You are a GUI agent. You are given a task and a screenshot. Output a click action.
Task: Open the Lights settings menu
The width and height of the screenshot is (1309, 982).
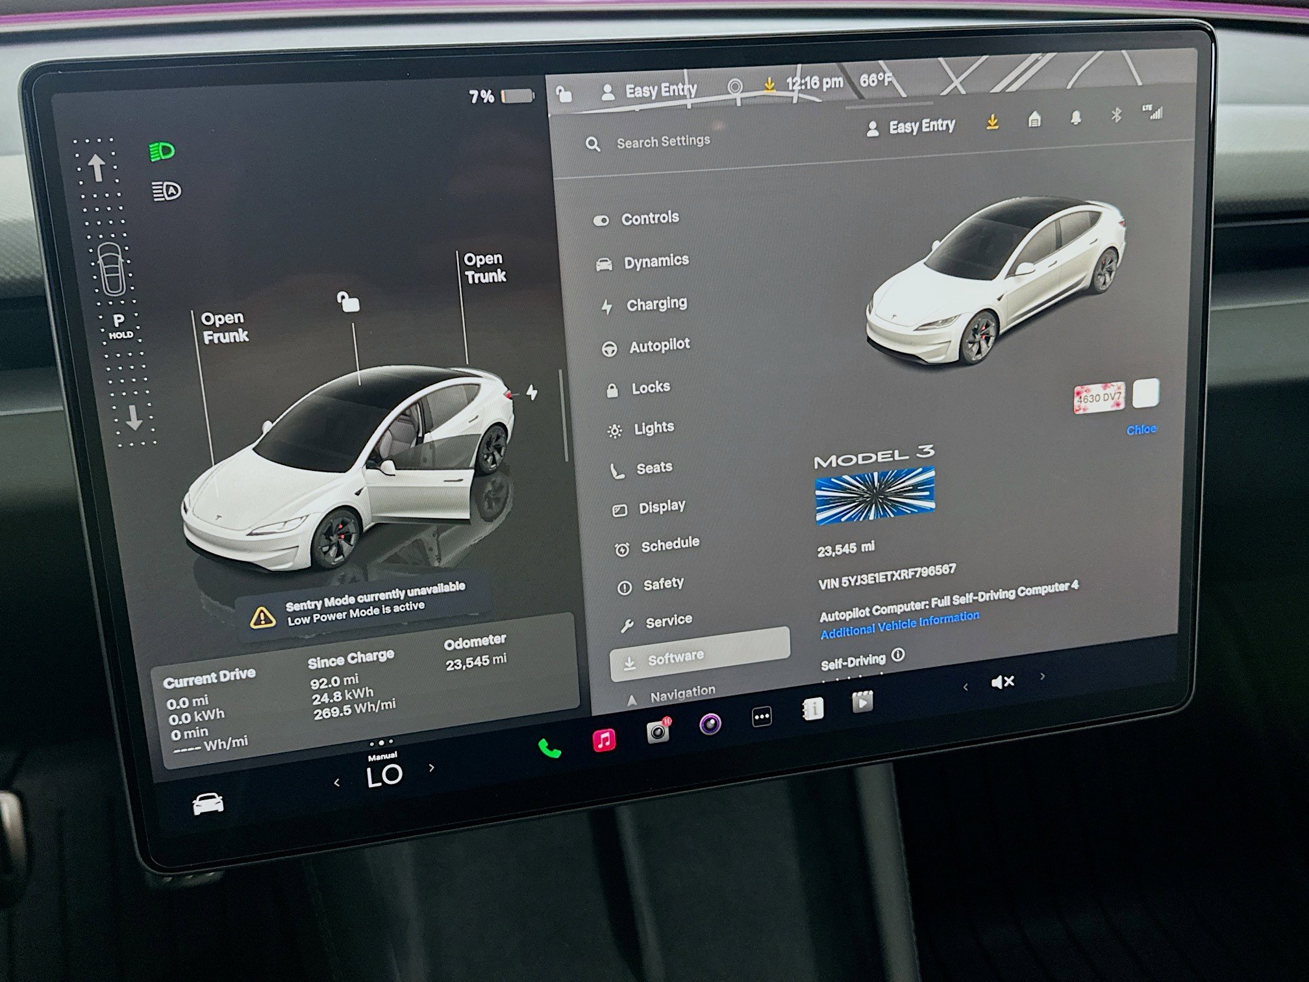coord(641,429)
